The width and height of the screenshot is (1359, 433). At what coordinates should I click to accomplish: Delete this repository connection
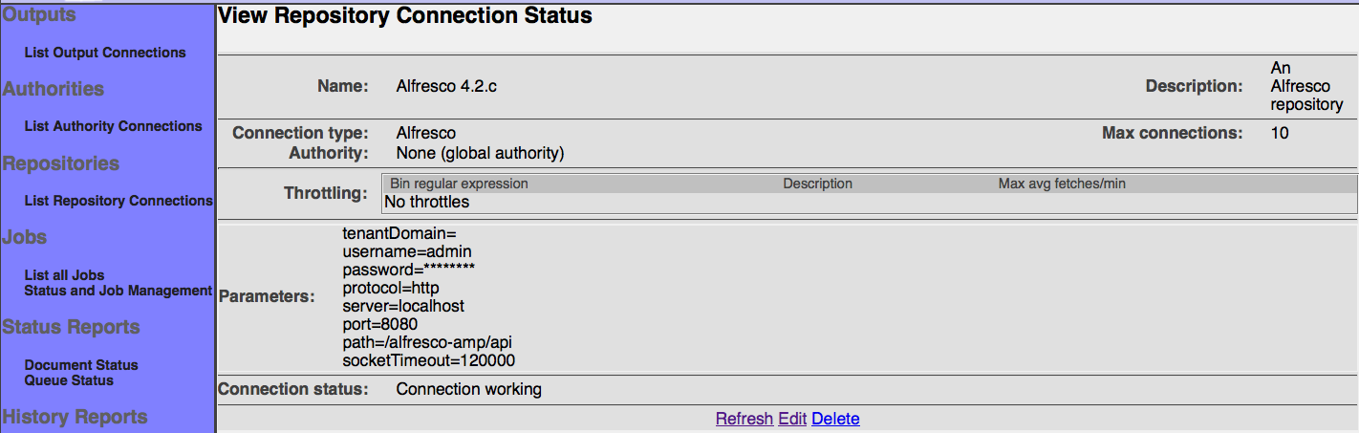835,419
